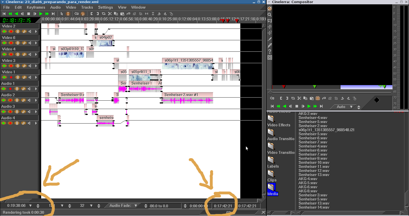
Task: Toggle play track on Video 2
Action: tap(4, 32)
